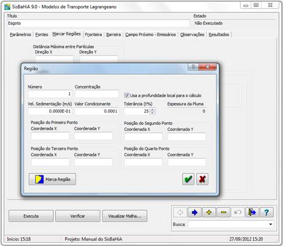This screenshot has width=283, height=246.
Task: Click status bar Projeto: Manual do SisBaHiA
Action: click(93, 239)
